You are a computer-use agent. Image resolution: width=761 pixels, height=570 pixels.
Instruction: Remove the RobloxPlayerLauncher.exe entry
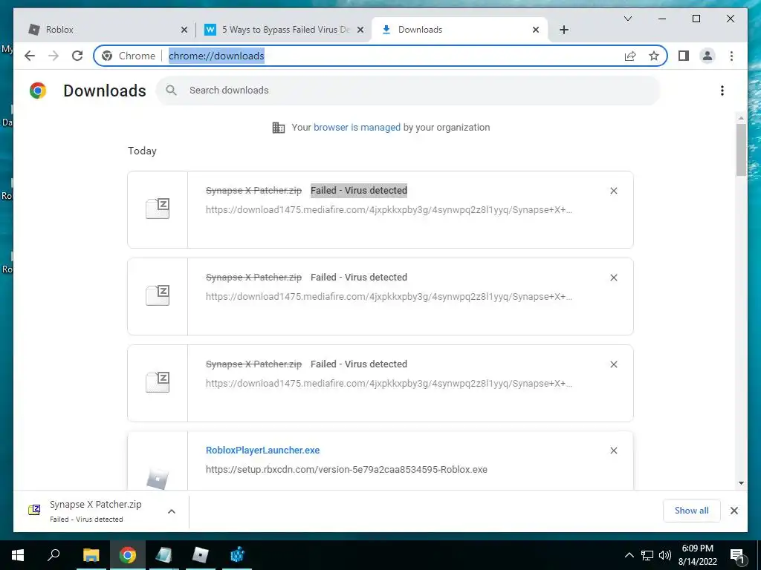tap(613, 451)
